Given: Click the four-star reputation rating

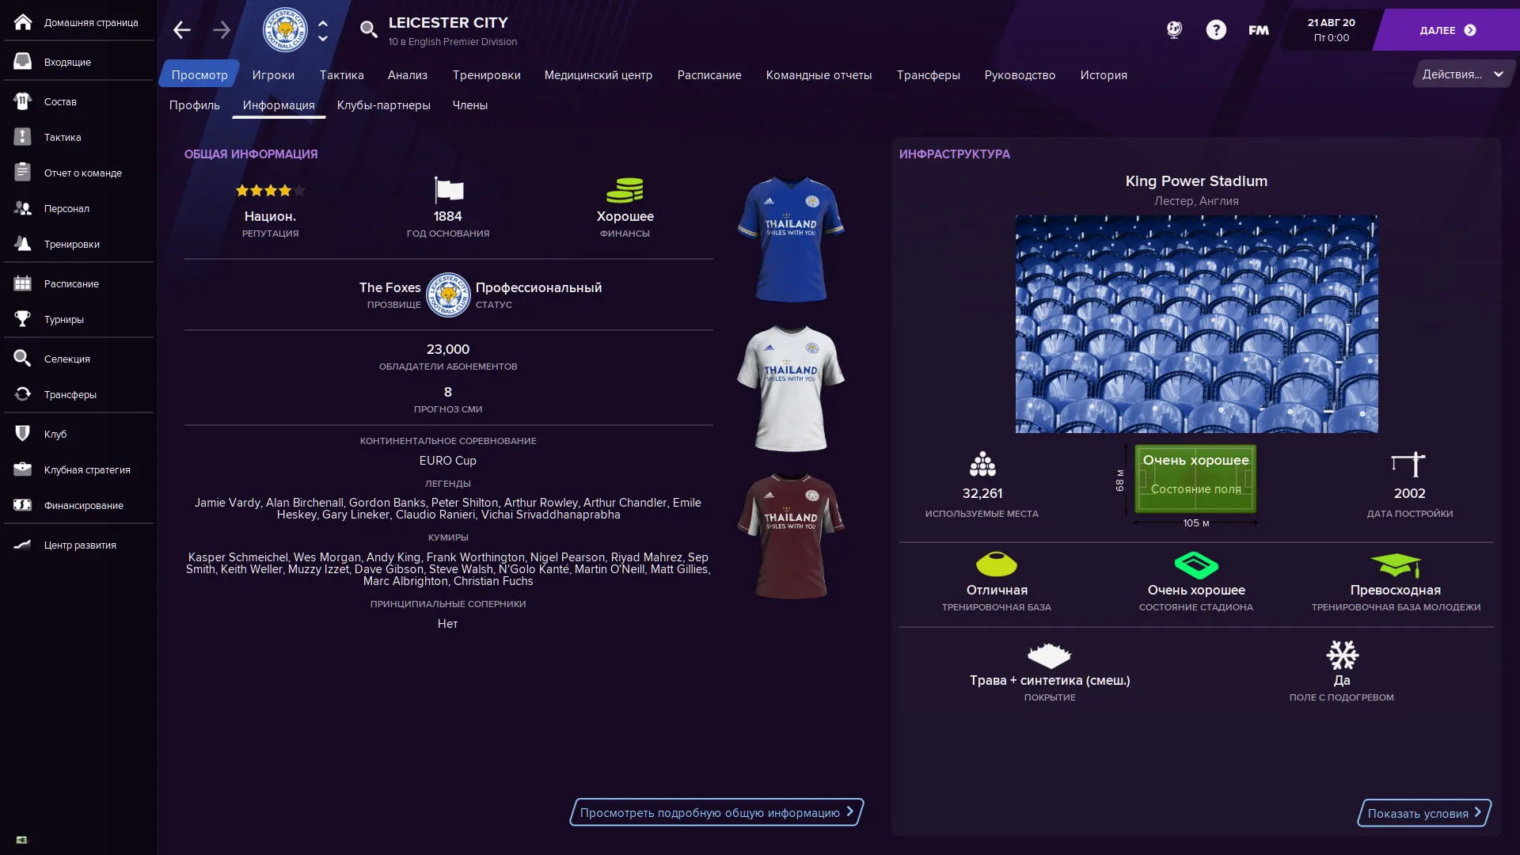Looking at the screenshot, I should click(270, 190).
